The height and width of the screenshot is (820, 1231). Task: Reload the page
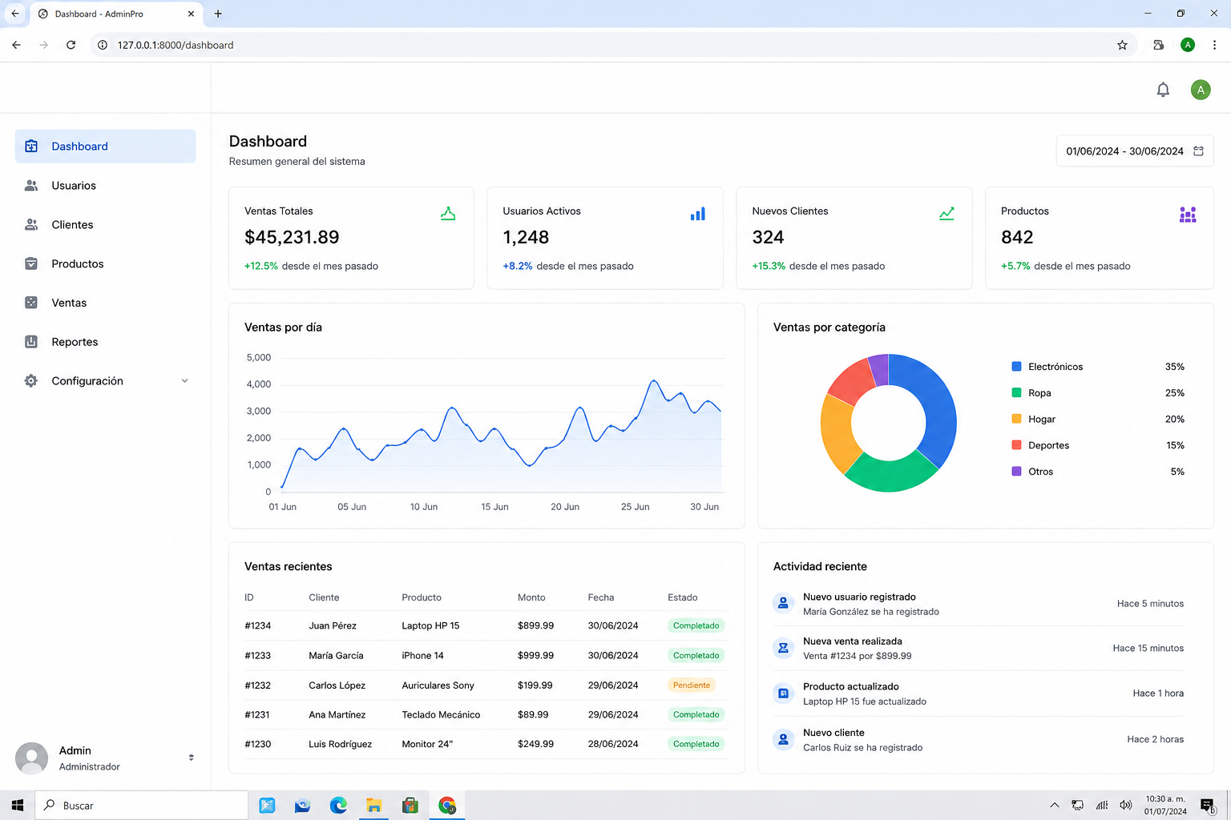71,45
